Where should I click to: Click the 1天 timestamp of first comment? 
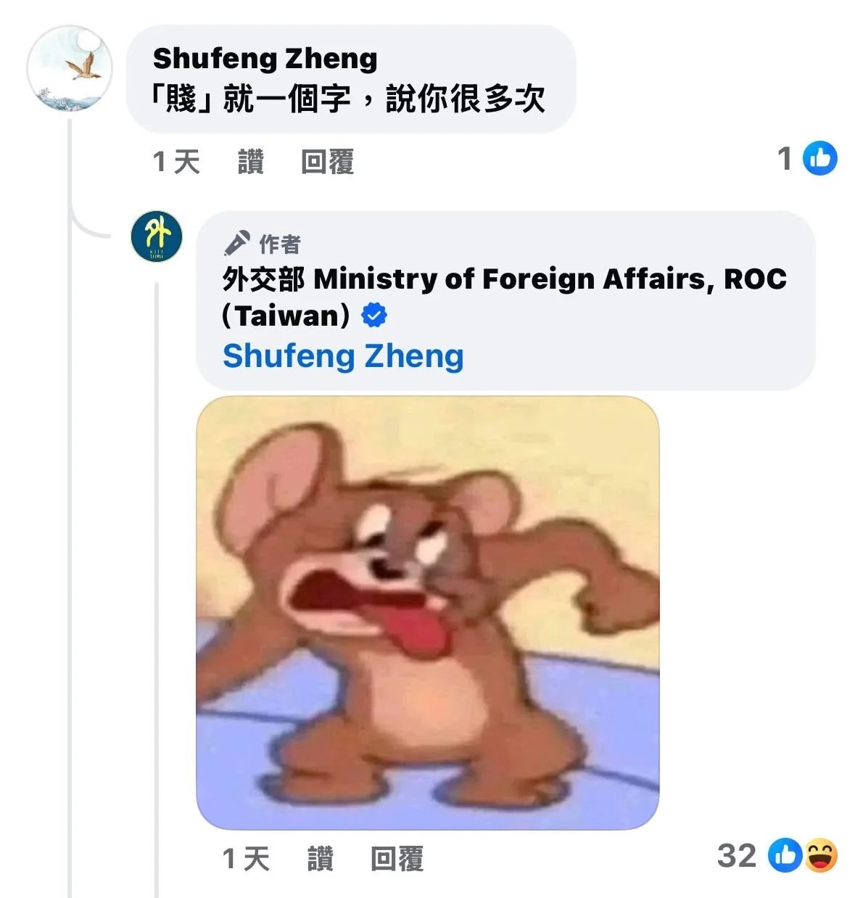[x=176, y=161]
